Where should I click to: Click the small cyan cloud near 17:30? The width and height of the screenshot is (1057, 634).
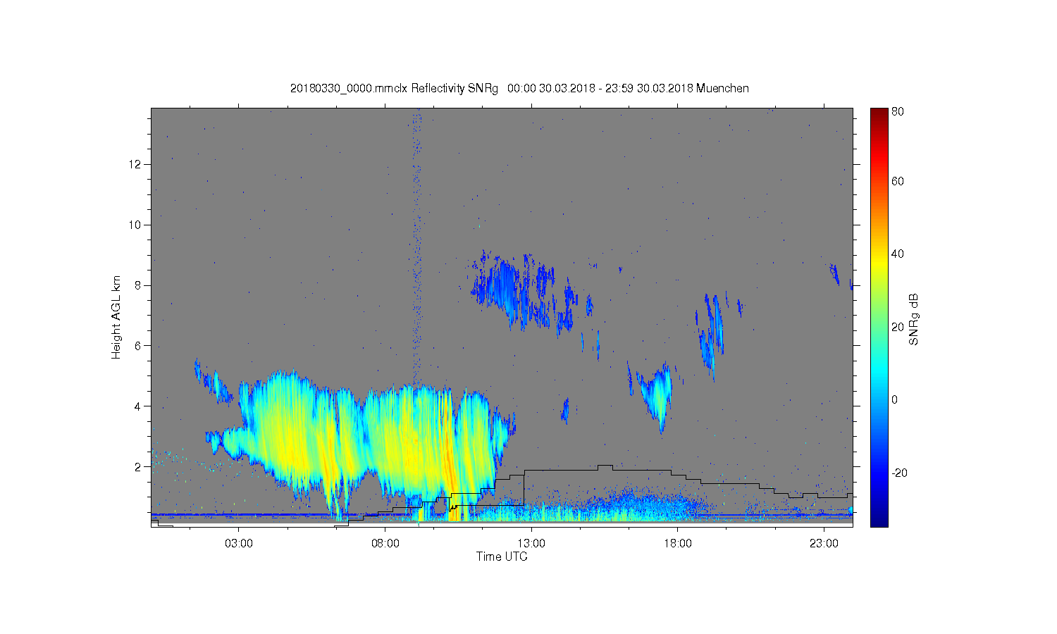point(657,394)
